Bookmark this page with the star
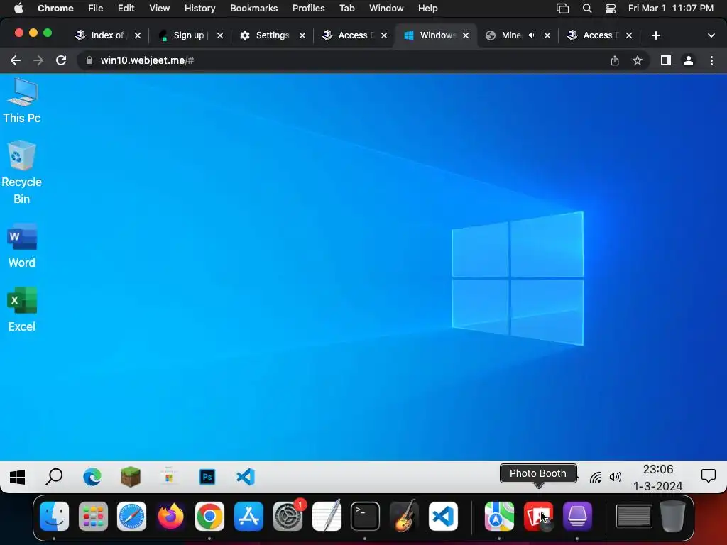 pos(638,60)
